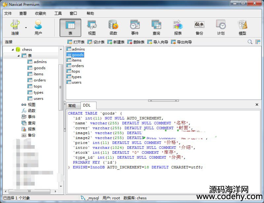This screenshot has height=203, width=264.
Task: Open the 模型 (Model) toolbar icon
Action: (242, 27)
